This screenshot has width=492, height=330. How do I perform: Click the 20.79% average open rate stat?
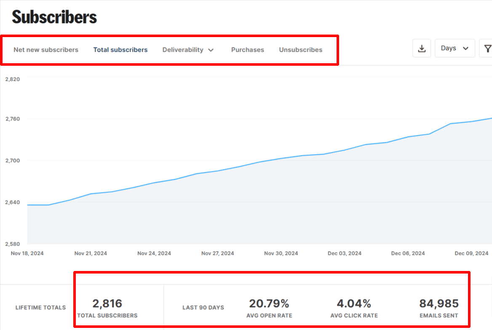269,303
